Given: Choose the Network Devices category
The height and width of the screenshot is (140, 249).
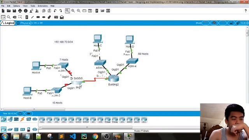Looking at the screenshot, I should point(4,119).
